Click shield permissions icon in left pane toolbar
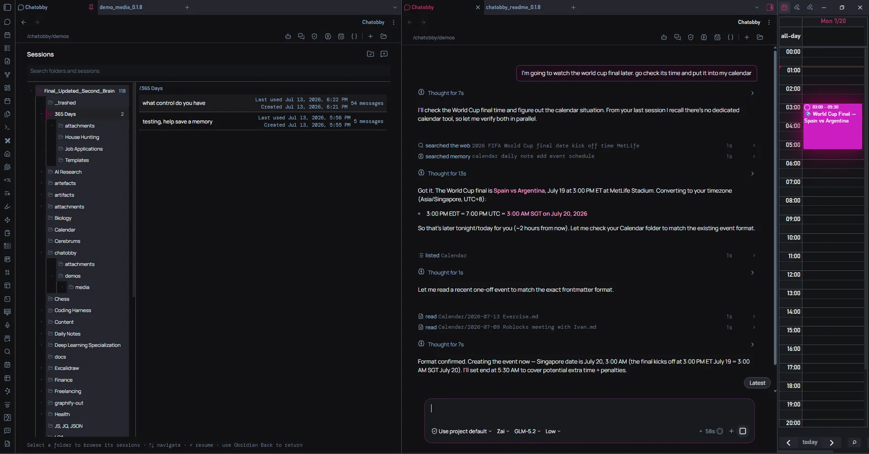869x454 pixels. click(x=314, y=36)
